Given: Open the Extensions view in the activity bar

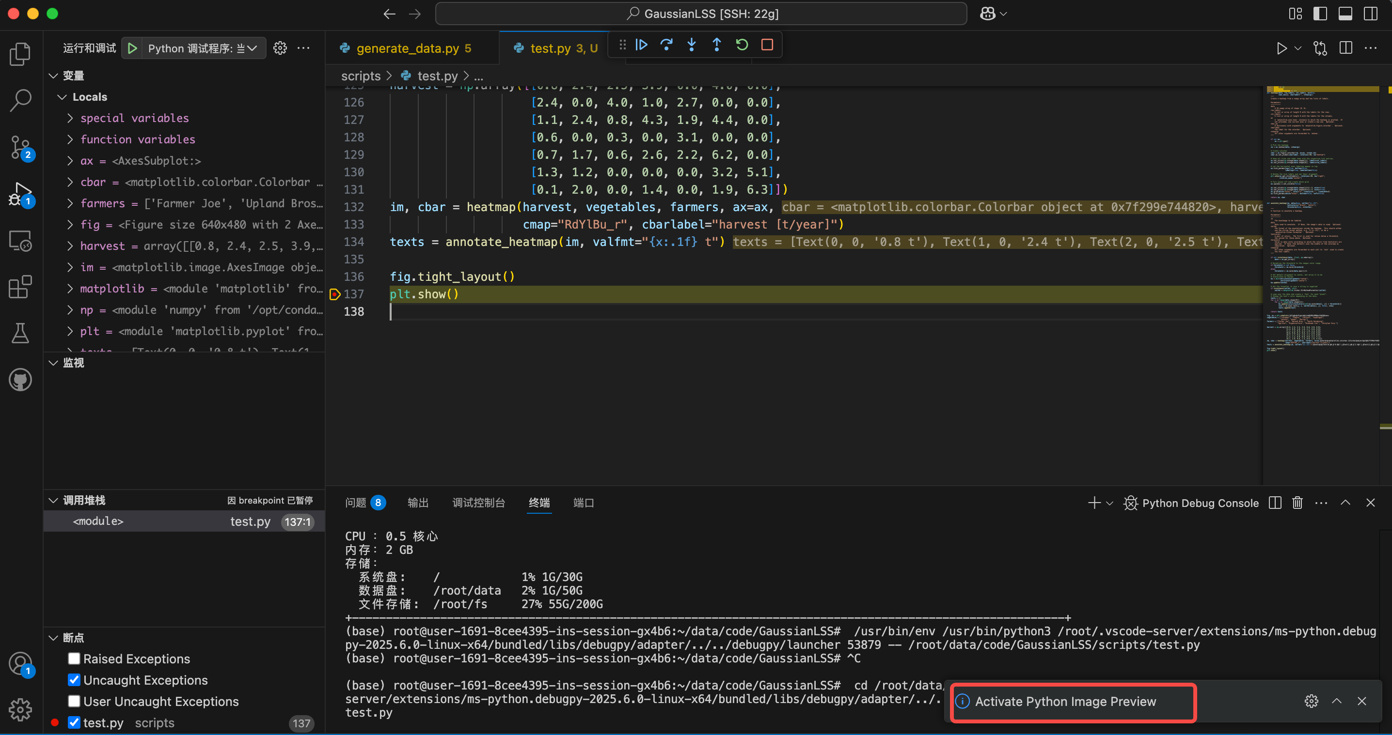Looking at the screenshot, I should [20, 287].
